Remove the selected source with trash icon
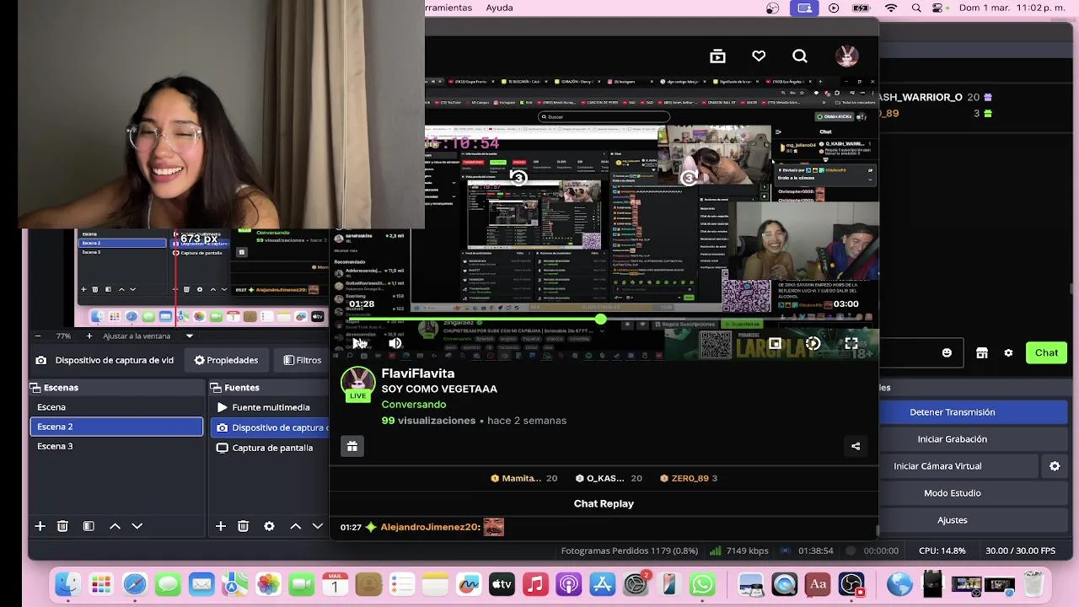Viewport: 1079px width, 607px height. click(244, 526)
